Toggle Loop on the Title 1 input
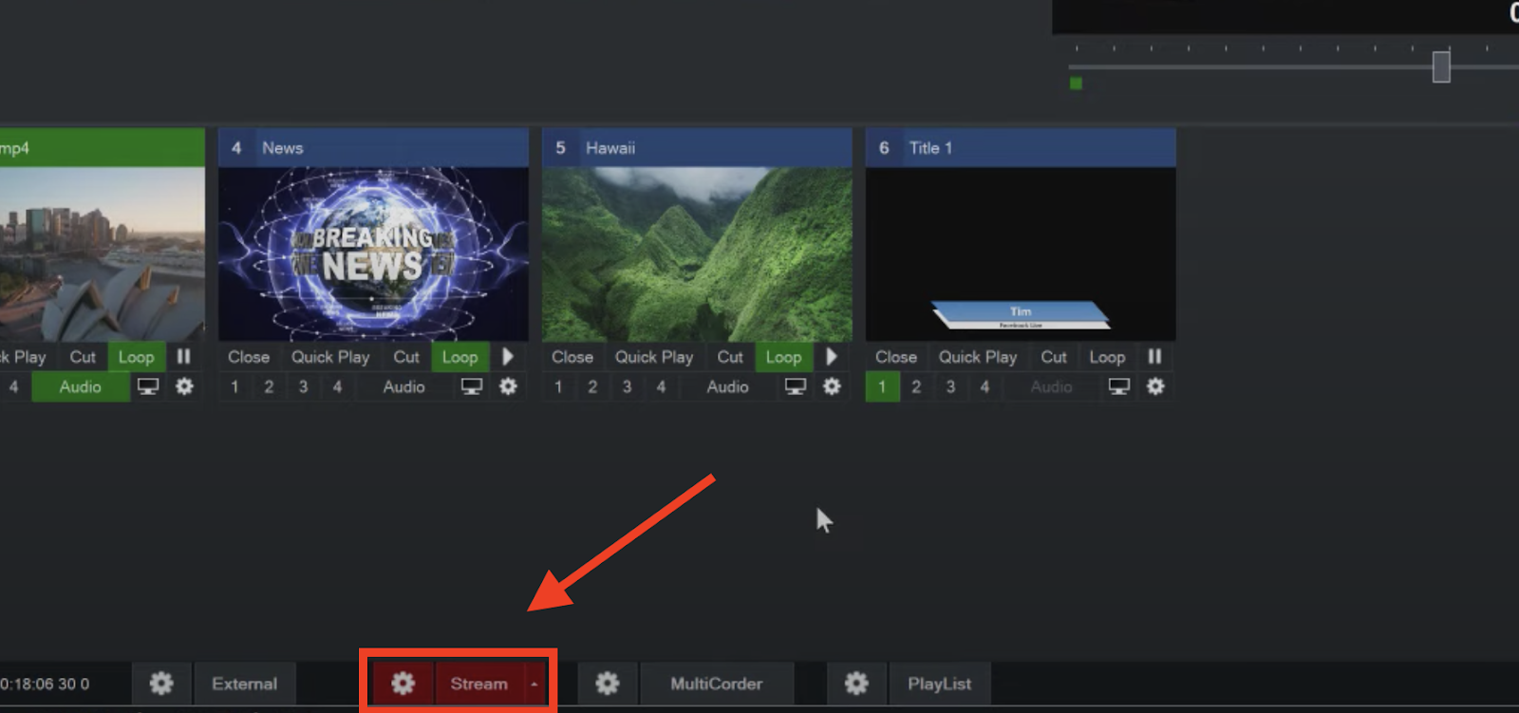Viewport: 1519px width, 713px height. tap(1107, 357)
